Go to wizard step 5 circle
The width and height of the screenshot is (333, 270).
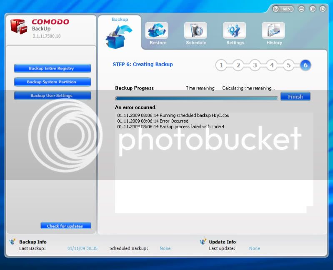(x=289, y=65)
